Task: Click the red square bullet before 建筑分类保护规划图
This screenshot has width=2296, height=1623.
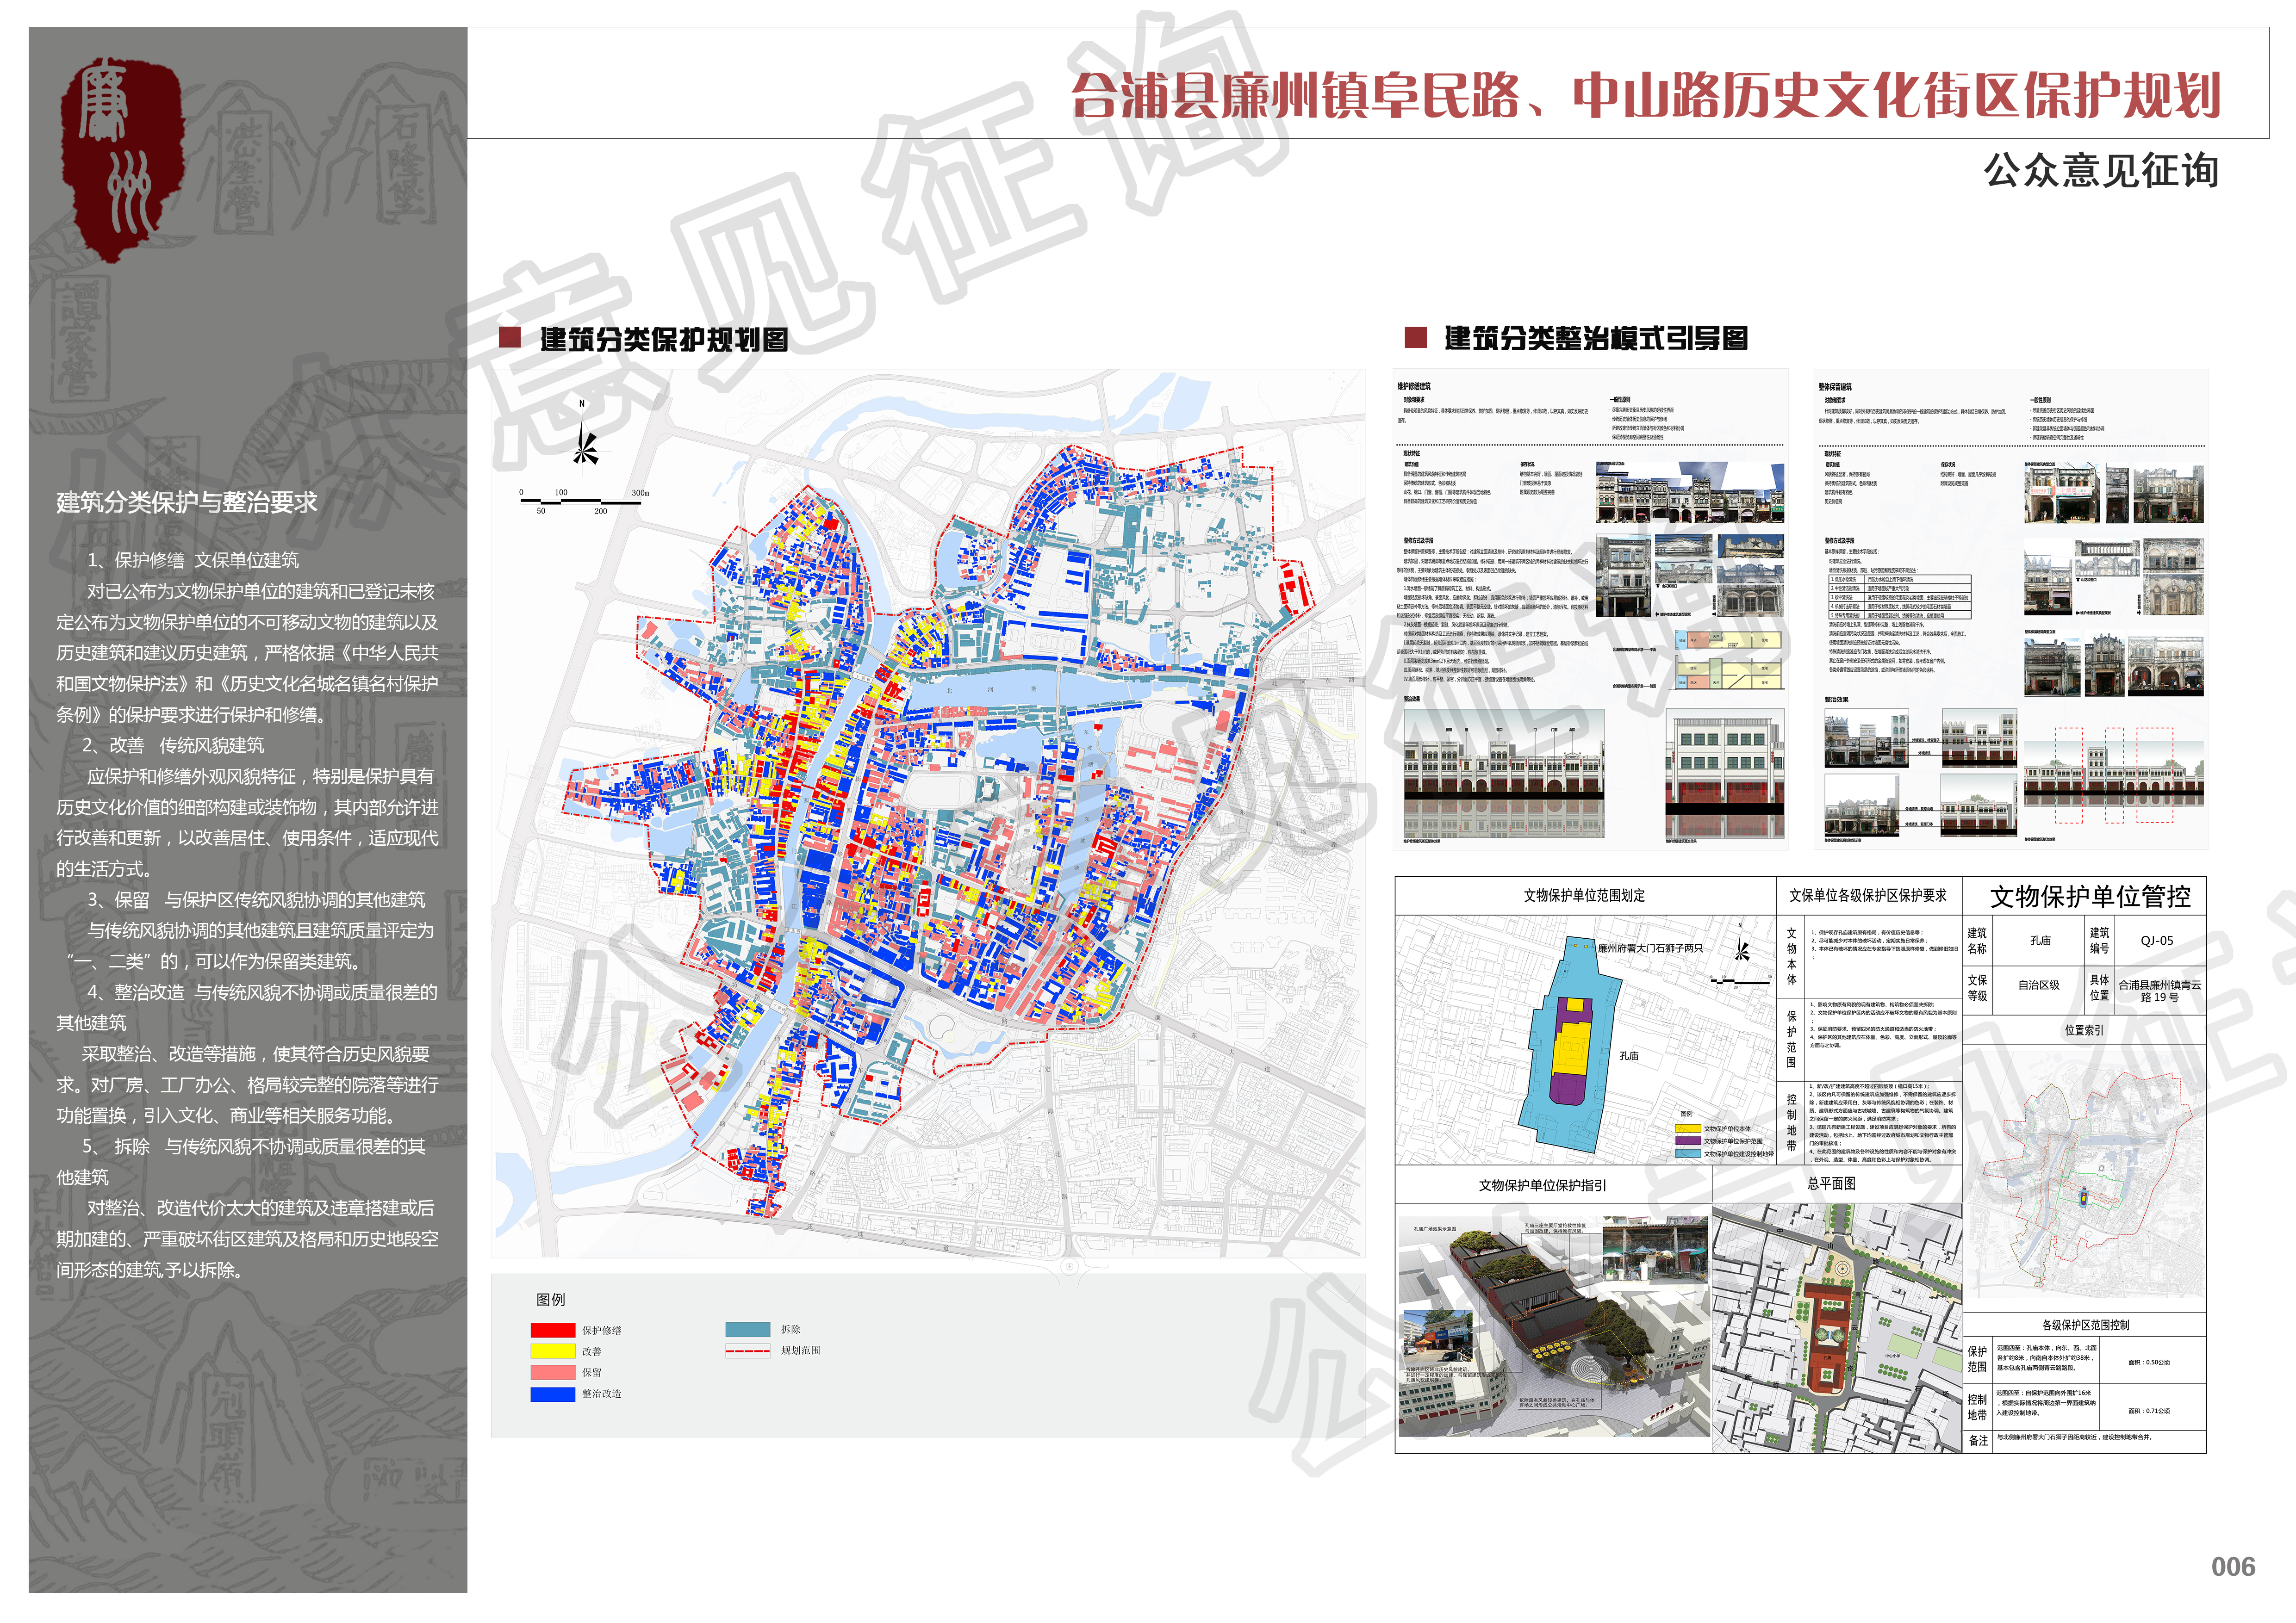Action: (510, 338)
